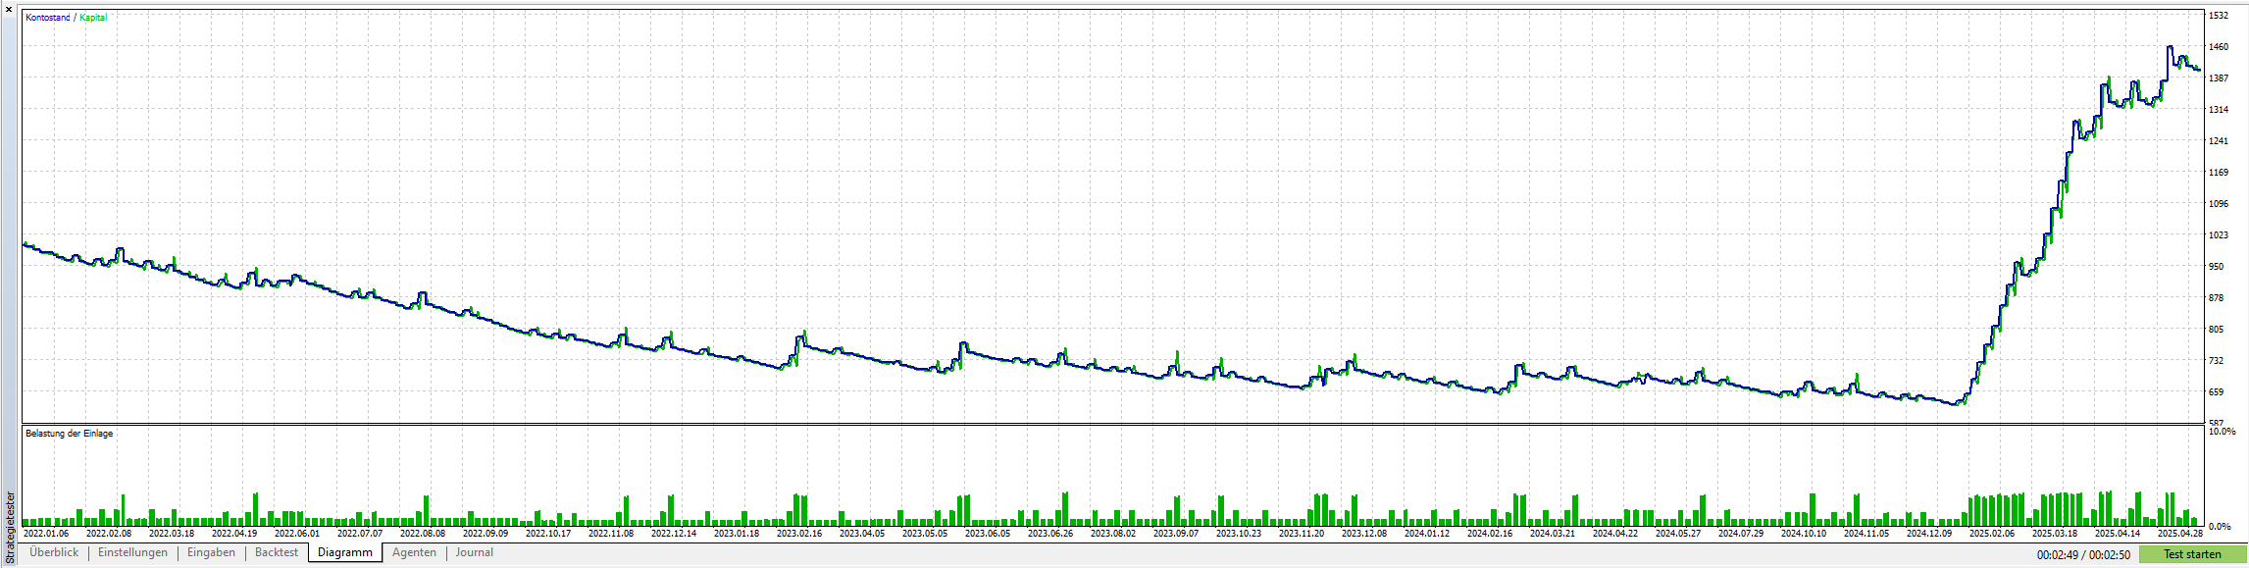The image size is (2249, 568).
Task: Click the 2024.01.12 date label
Action: coord(1427,534)
